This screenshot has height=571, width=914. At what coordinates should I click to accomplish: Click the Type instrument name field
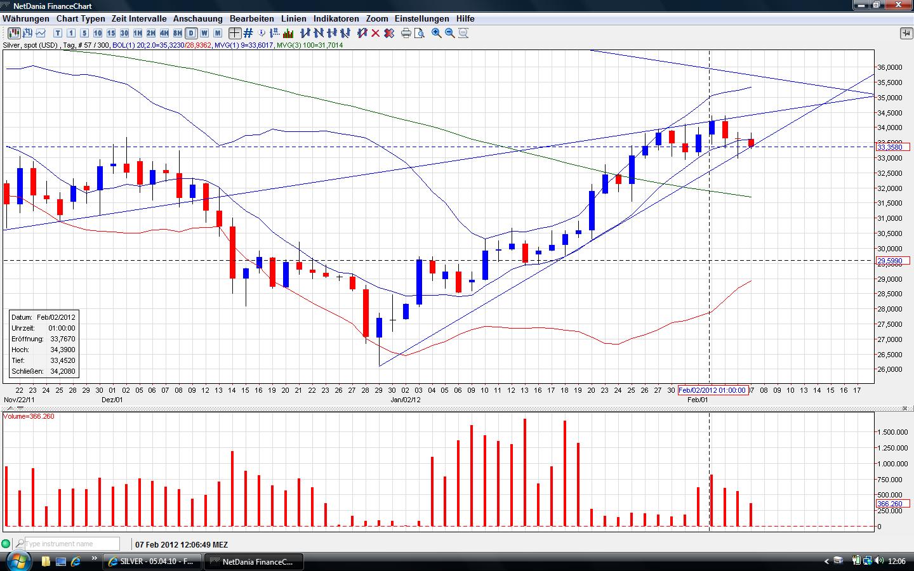pyautogui.click(x=71, y=544)
